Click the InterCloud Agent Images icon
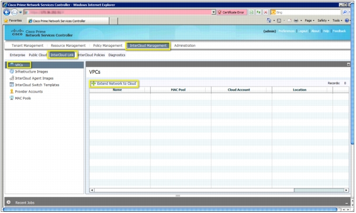 pos(12,78)
